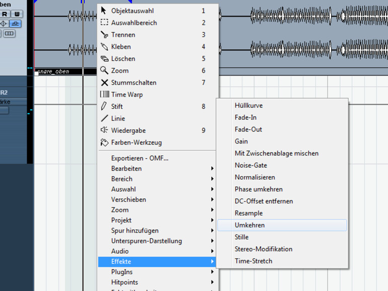
Task: Select the Stift pencil icon
Action: click(x=104, y=106)
